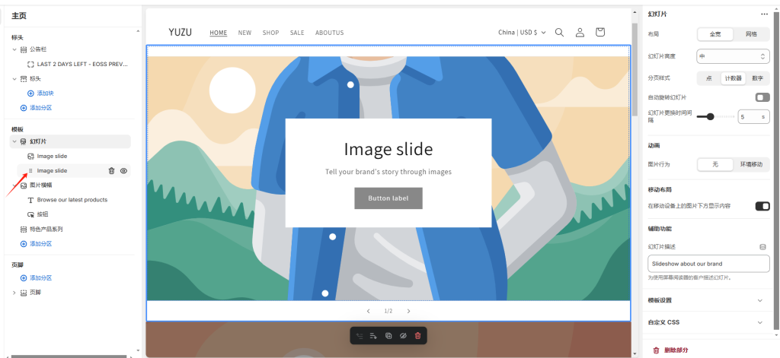
Task: Select the 网格 layout option
Action: click(x=750, y=34)
